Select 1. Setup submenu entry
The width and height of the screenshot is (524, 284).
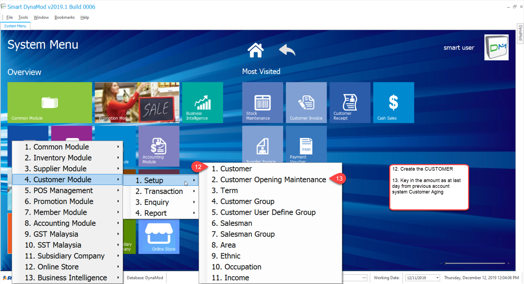161,180
